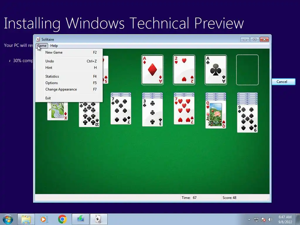The width and height of the screenshot is (300, 225).
Task: Click the Ace of Clubs foundation card
Action: pyautogui.click(x=216, y=70)
